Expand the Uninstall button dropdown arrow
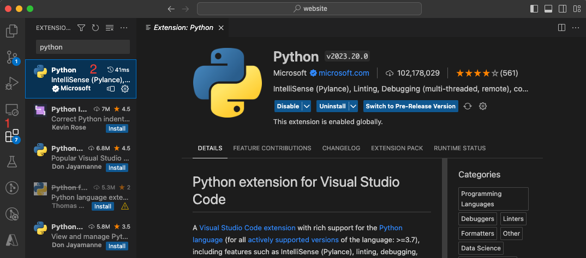The image size is (586, 258). point(354,106)
